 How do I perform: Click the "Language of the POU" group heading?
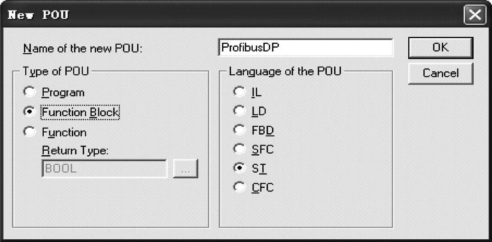tap(285, 72)
